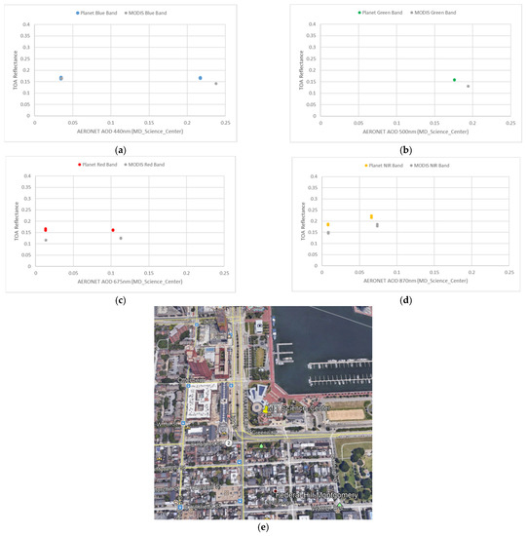Image resolution: width=526 pixels, height=536 pixels.
Task: Select the AERONET AOD 675nm axis title
Action: 130,282
